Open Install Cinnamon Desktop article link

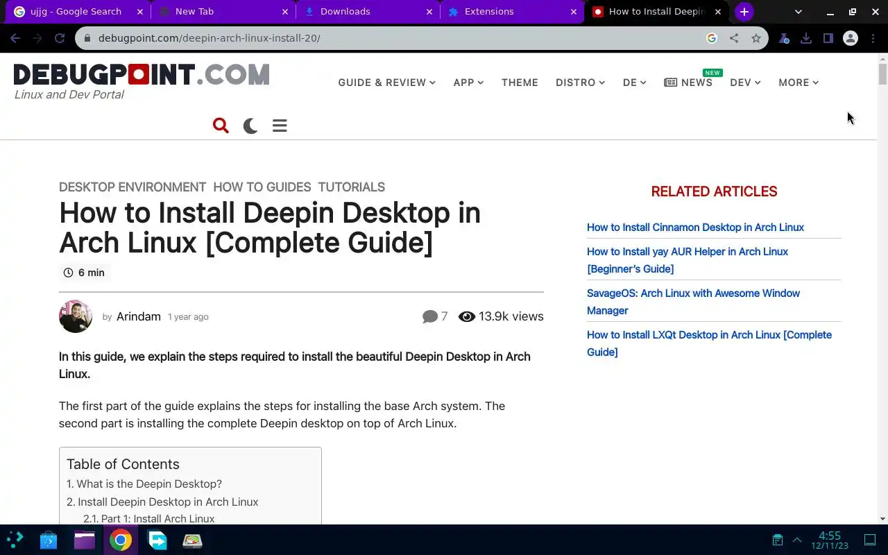[695, 228]
